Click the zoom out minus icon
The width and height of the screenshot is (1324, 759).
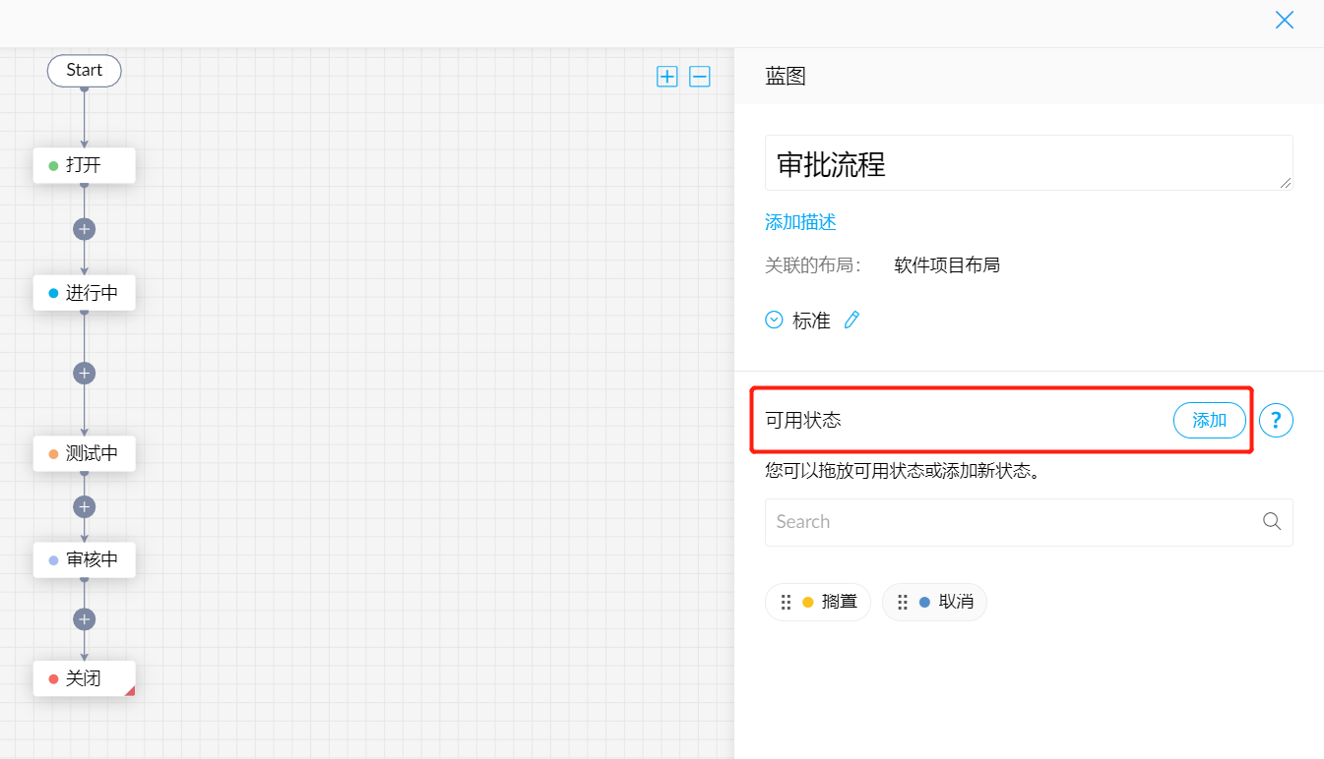(700, 77)
